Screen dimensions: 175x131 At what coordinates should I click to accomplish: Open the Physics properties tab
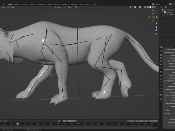coord(161,86)
